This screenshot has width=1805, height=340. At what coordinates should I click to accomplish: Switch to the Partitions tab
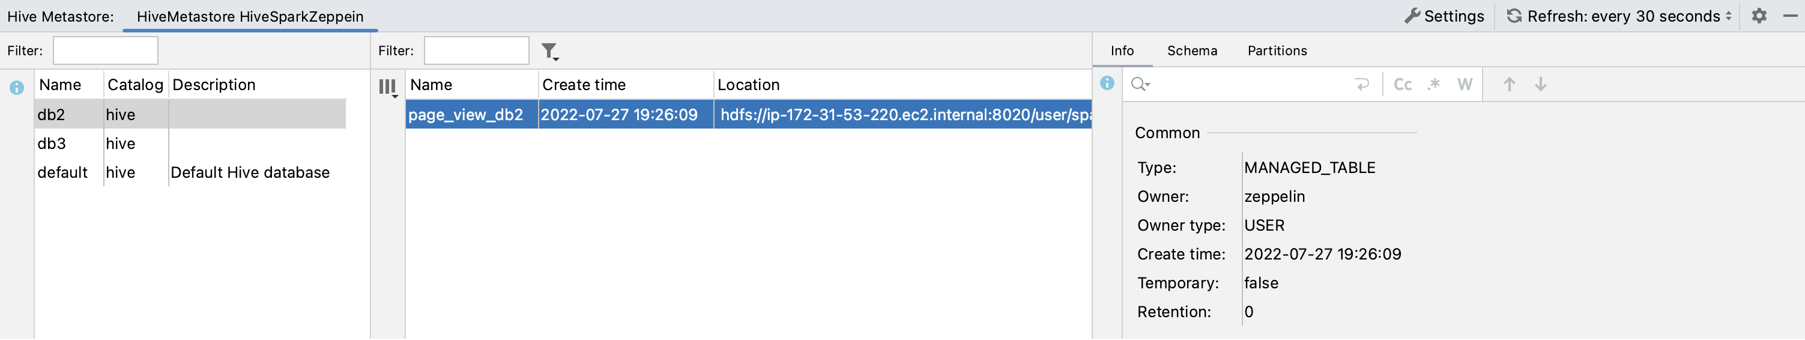[x=1277, y=50]
